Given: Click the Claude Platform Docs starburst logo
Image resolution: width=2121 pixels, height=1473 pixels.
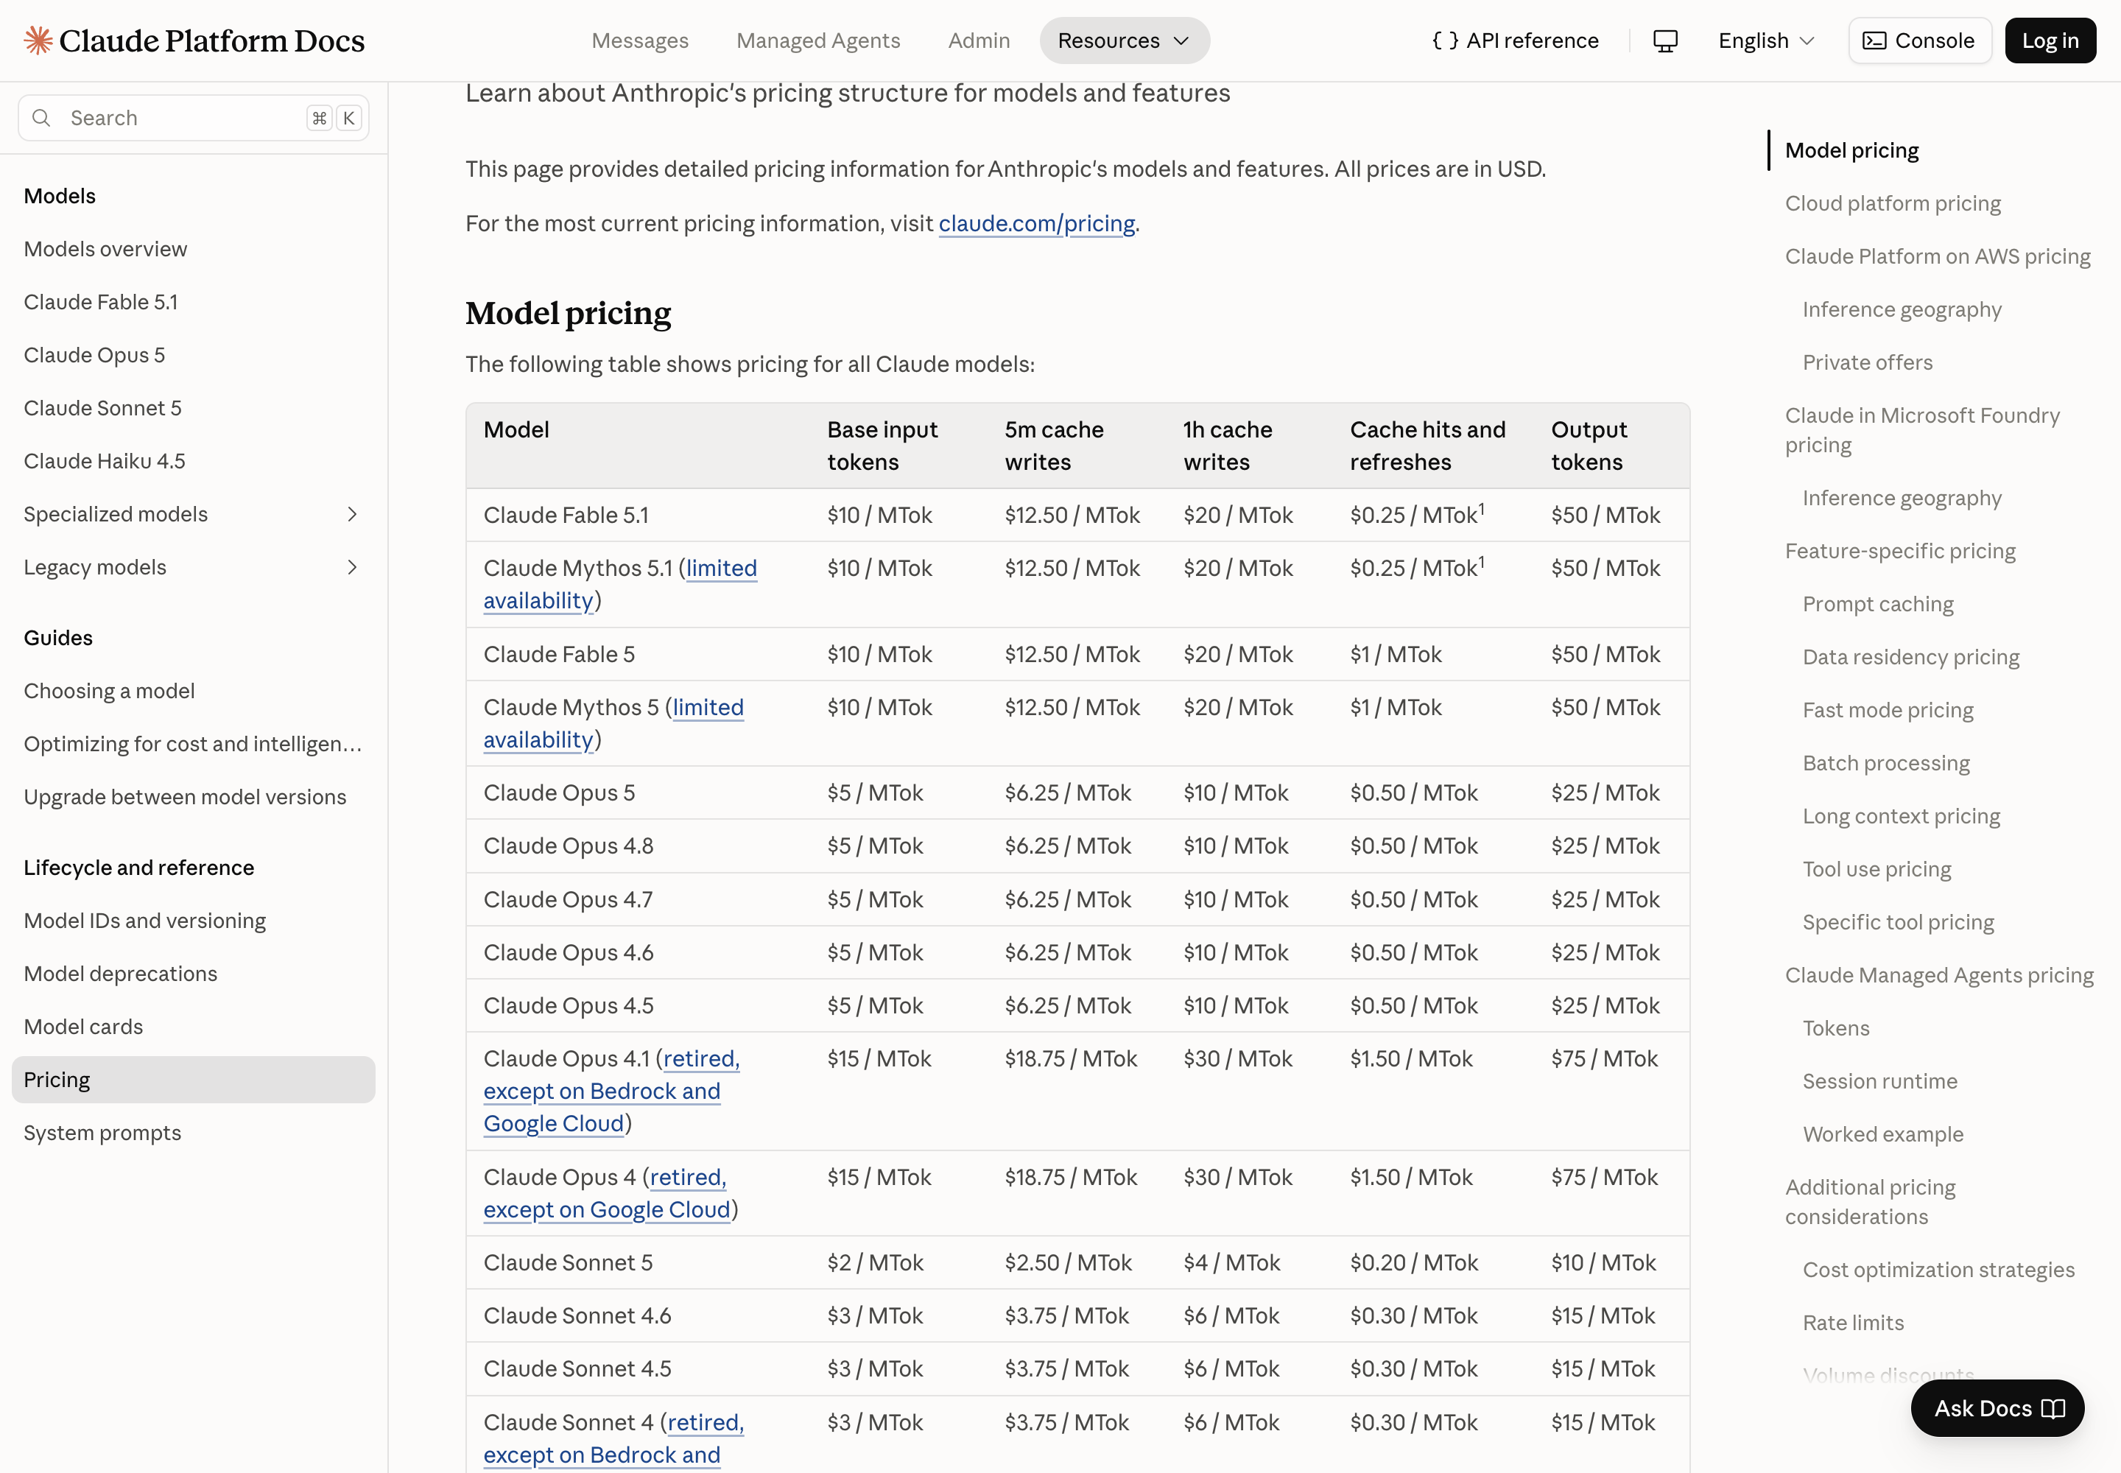Looking at the screenshot, I should pyautogui.click(x=38, y=41).
